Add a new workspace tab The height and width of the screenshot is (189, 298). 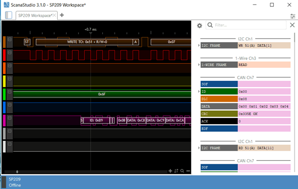tap(62, 15)
